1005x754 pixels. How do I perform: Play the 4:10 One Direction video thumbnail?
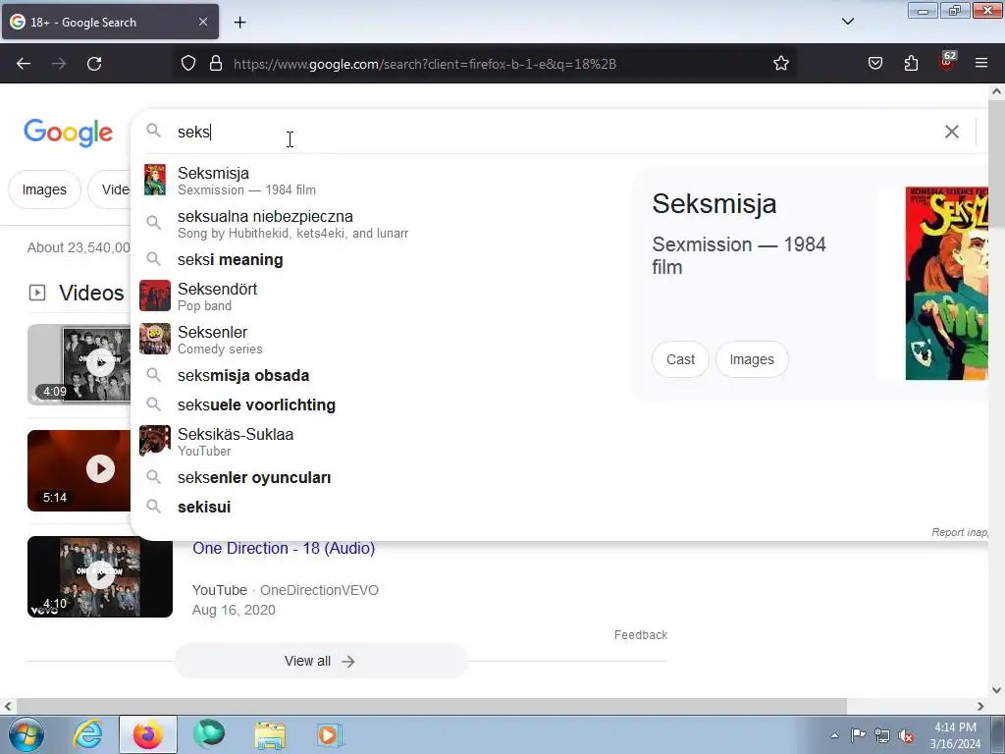(x=100, y=576)
